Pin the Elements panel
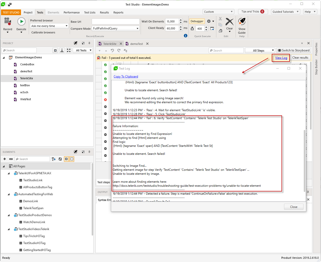Image resolution: width=321 pixels, height=262 pixels. [x=89, y=152]
